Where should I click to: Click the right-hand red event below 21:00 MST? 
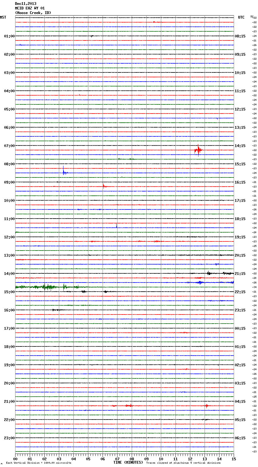point(207,406)
